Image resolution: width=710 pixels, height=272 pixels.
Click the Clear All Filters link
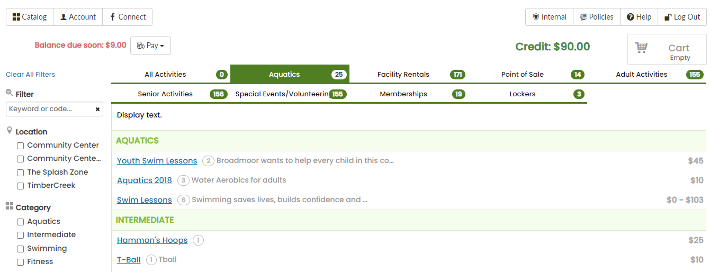tap(30, 75)
